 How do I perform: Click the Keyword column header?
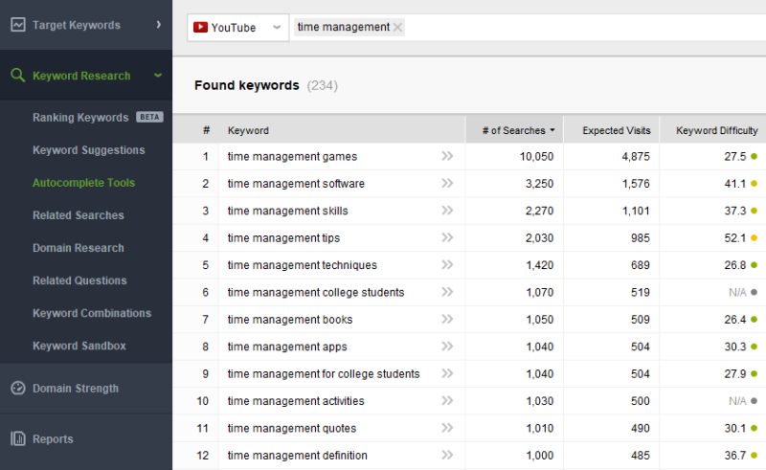click(248, 130)
